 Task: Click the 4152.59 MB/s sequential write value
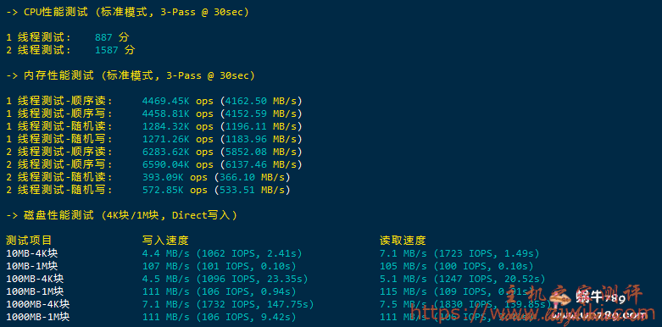coord(264,114)
